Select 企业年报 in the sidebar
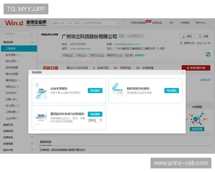Screen dimensions: 215x172 pos(11,118)
